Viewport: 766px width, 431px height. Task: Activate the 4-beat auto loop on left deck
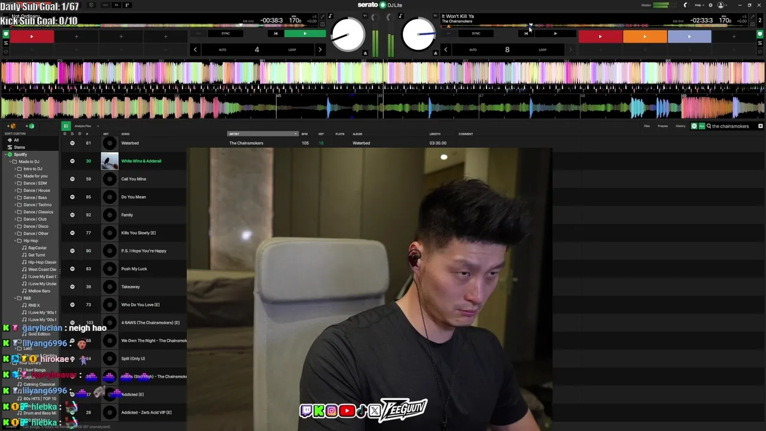click(x=257, y=50)
